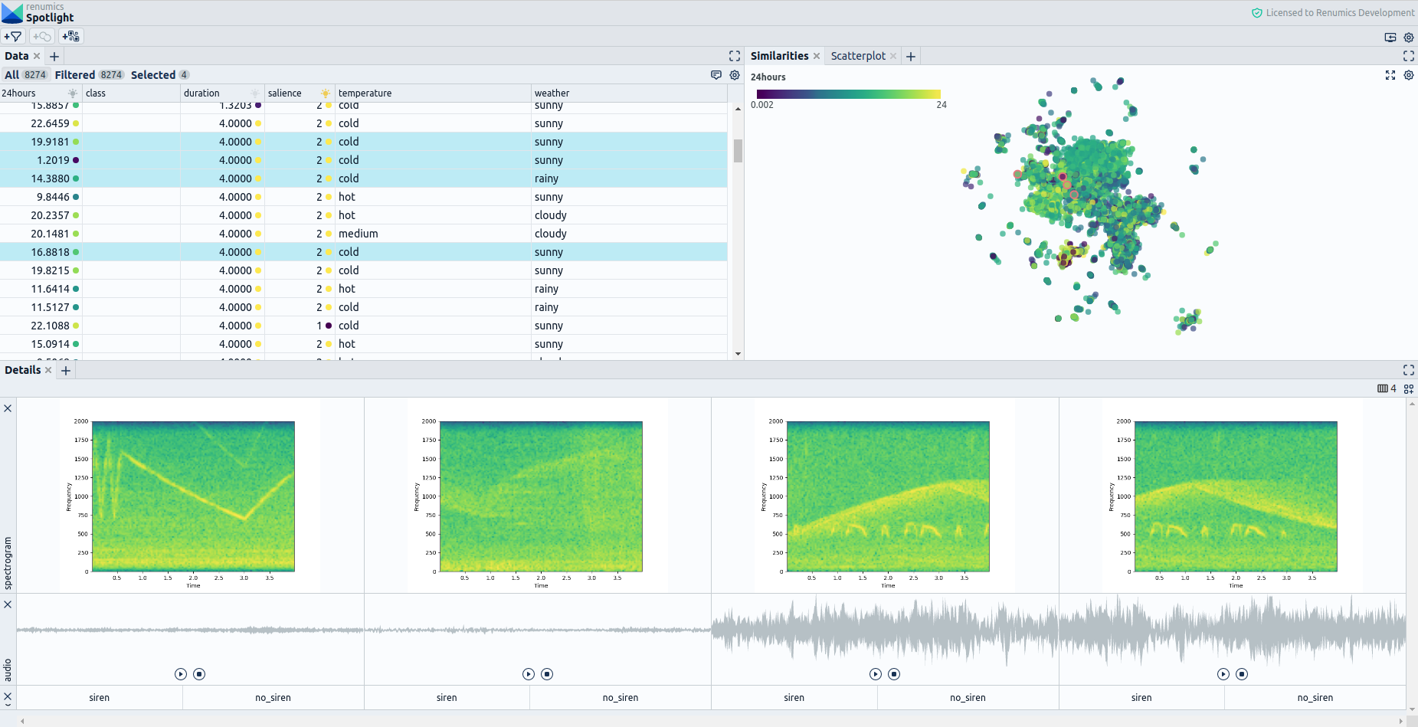This screenshot has height=727, width=1418.
Task: Play the first audio sample
Action: [181, 674]
